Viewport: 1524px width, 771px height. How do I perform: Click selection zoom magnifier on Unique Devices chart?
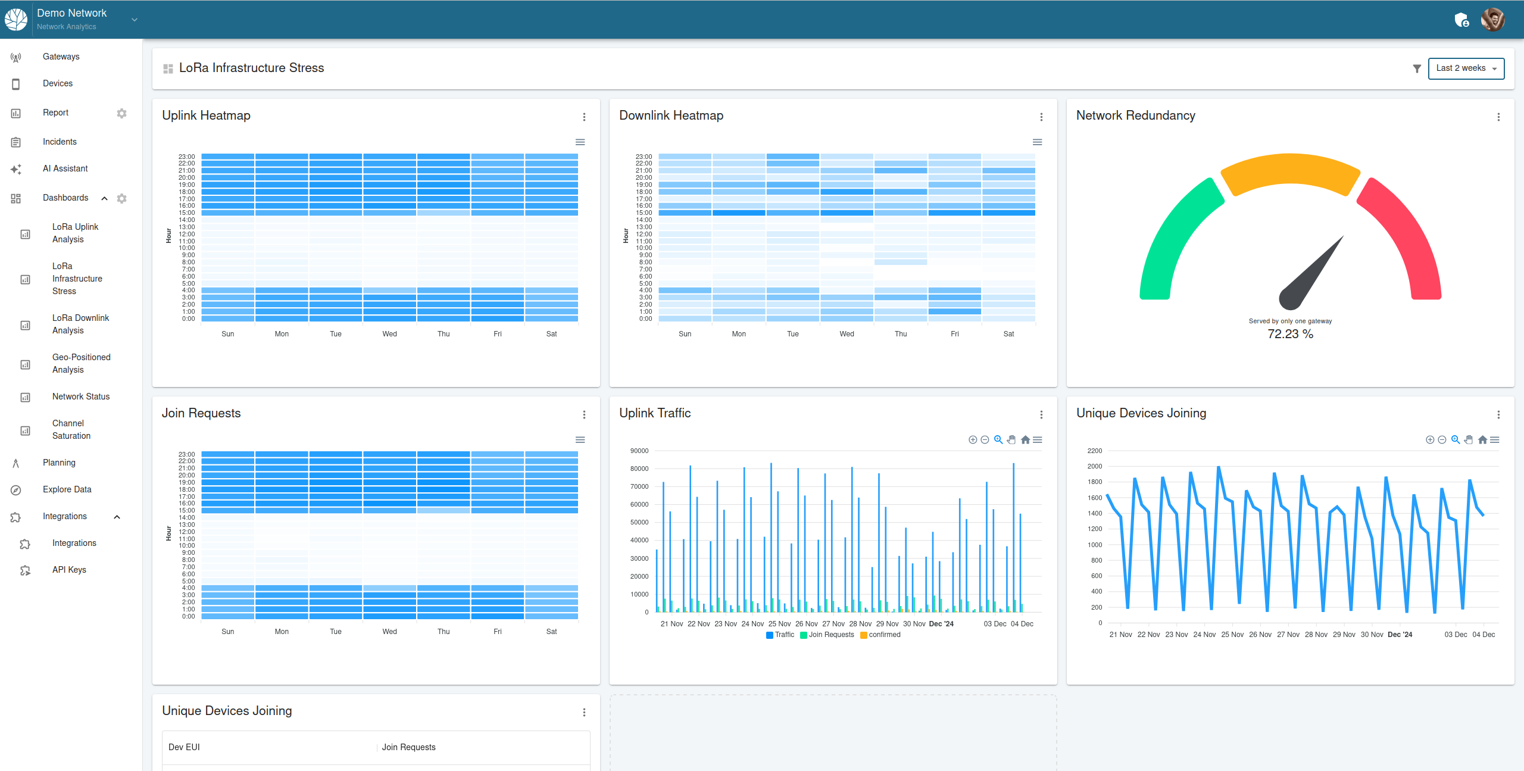tap(1456, 440)
